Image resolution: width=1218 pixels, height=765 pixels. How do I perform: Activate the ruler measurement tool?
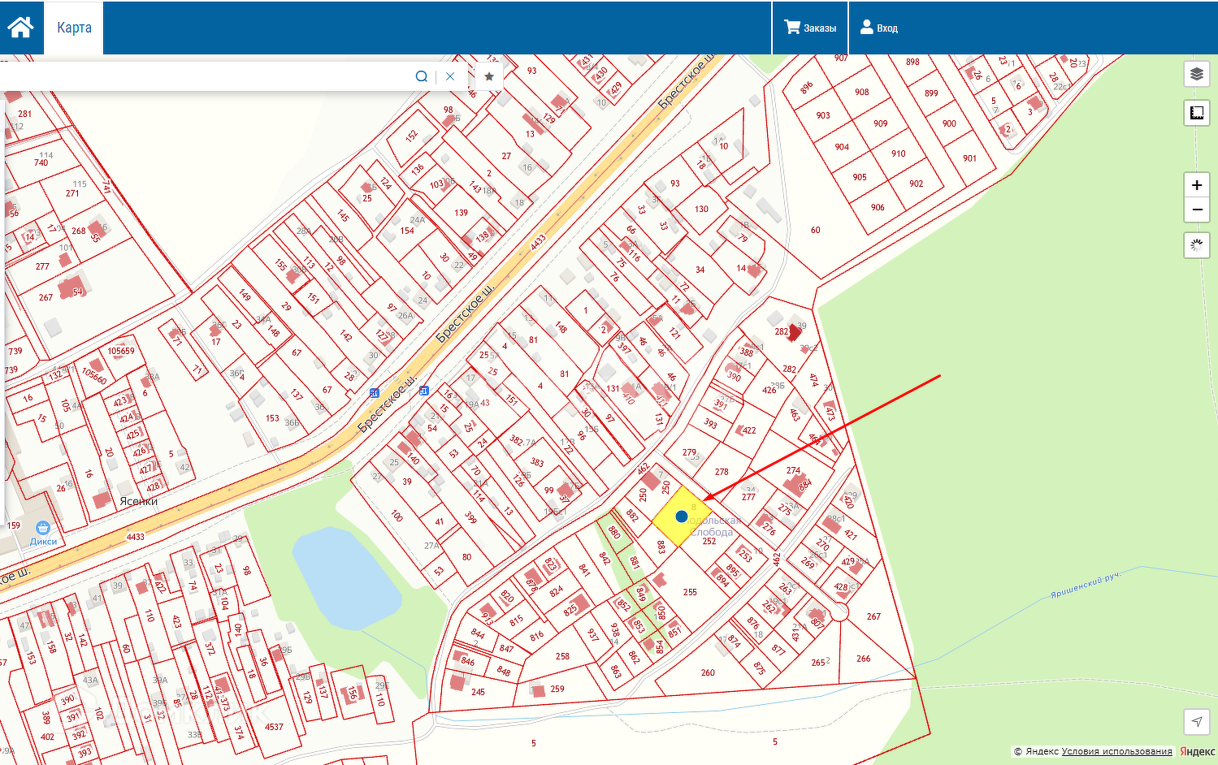tap(1197, 113)
